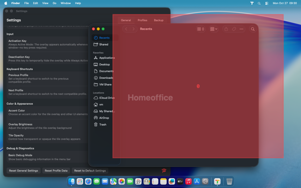Image resolution: width=301 pixels, height=188 pixels.
Task: Click the Basic Debug Mode label
Action: 20,156
